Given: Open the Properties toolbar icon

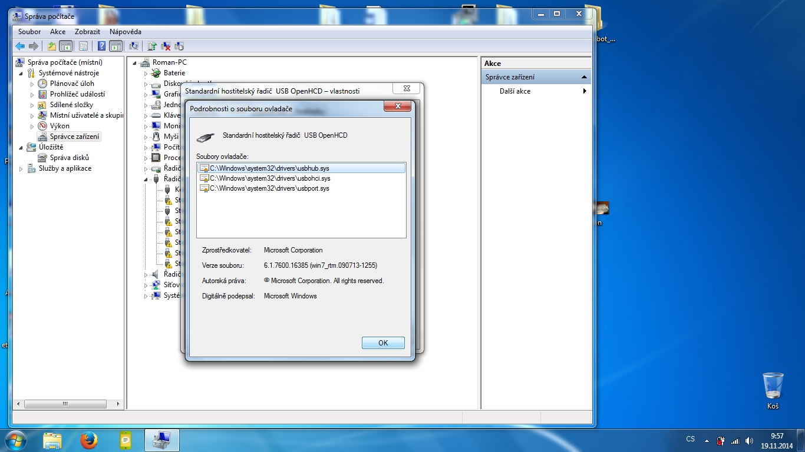Looking at the screenshot, I should pos(83,46).
